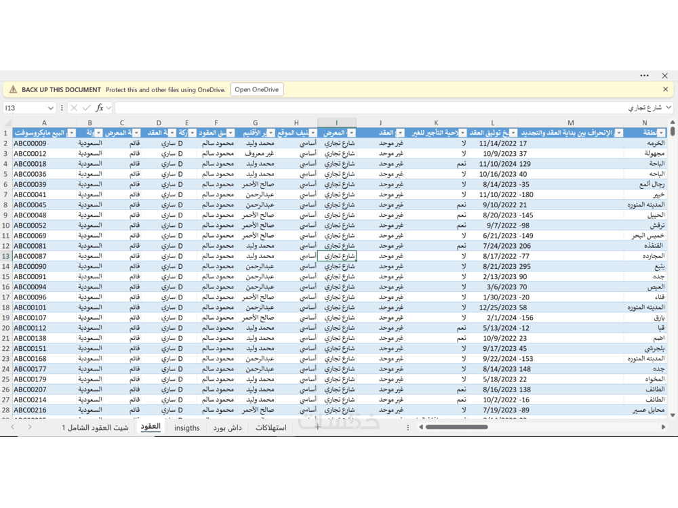Open the filter dropdown in column D header
Image resolution: width=678 pixels, height=508 pixels.
click(x=172, y=133)
